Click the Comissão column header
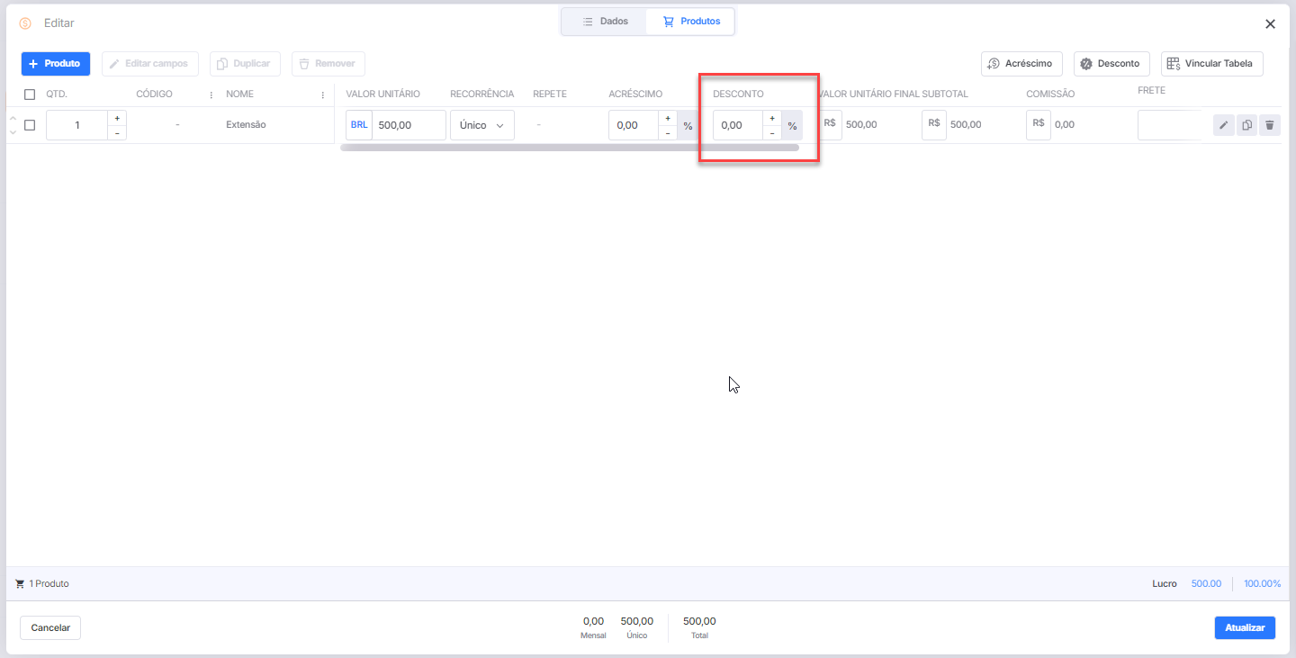Screen dimensions: 1296x658 [x=1050, y=95]
